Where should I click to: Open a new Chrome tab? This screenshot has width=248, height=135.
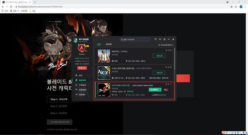35,2
